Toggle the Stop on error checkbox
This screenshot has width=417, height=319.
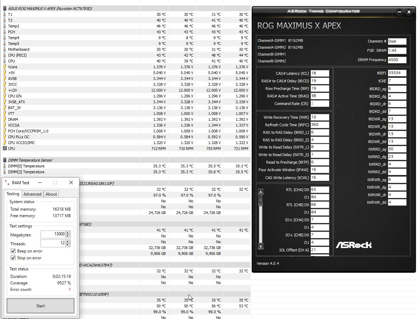click(13, 258)
